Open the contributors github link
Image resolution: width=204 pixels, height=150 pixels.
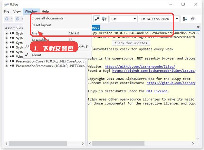[x=171, y=83]
